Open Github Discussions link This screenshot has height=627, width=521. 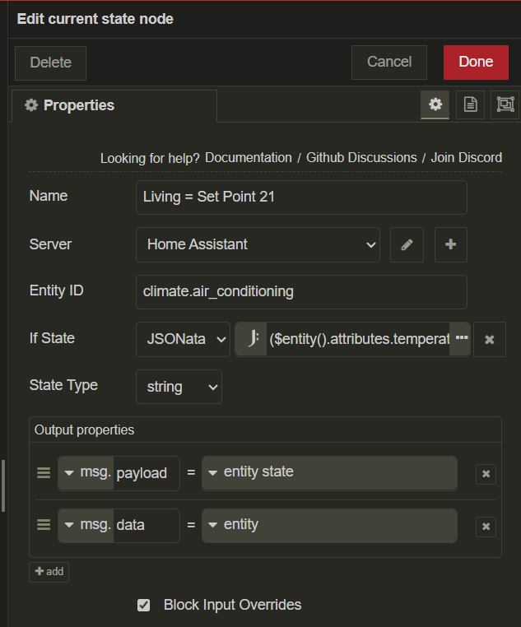point(361,157)
